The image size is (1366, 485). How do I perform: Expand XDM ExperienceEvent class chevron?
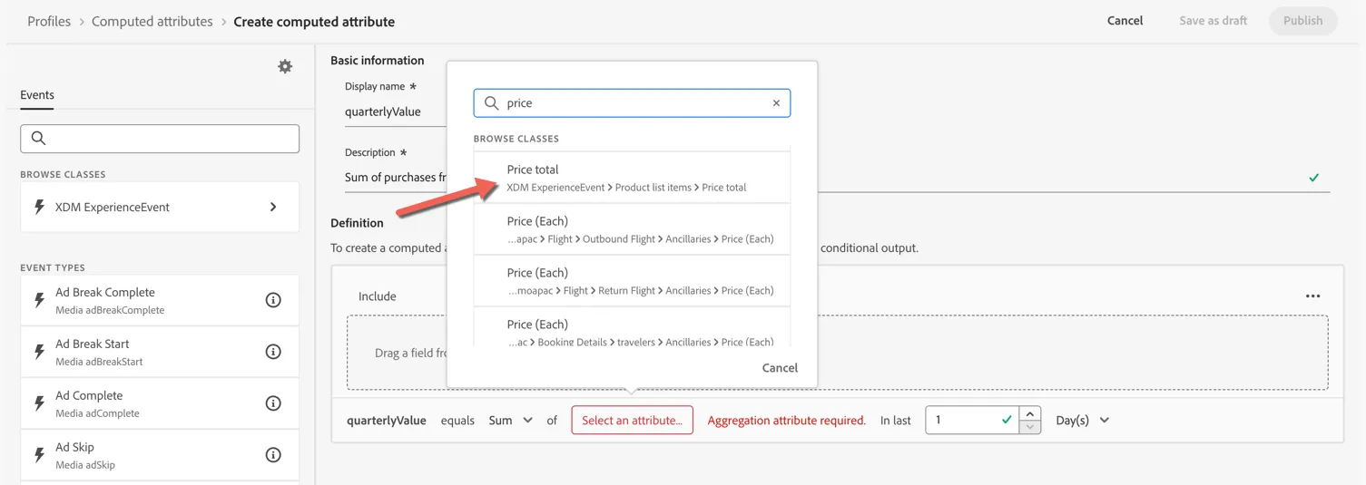273,207
